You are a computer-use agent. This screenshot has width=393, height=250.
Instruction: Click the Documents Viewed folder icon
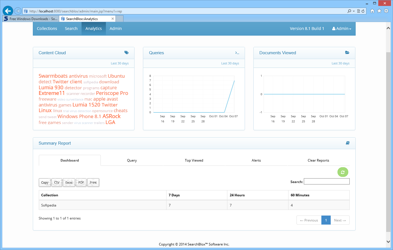pos(347,53)
